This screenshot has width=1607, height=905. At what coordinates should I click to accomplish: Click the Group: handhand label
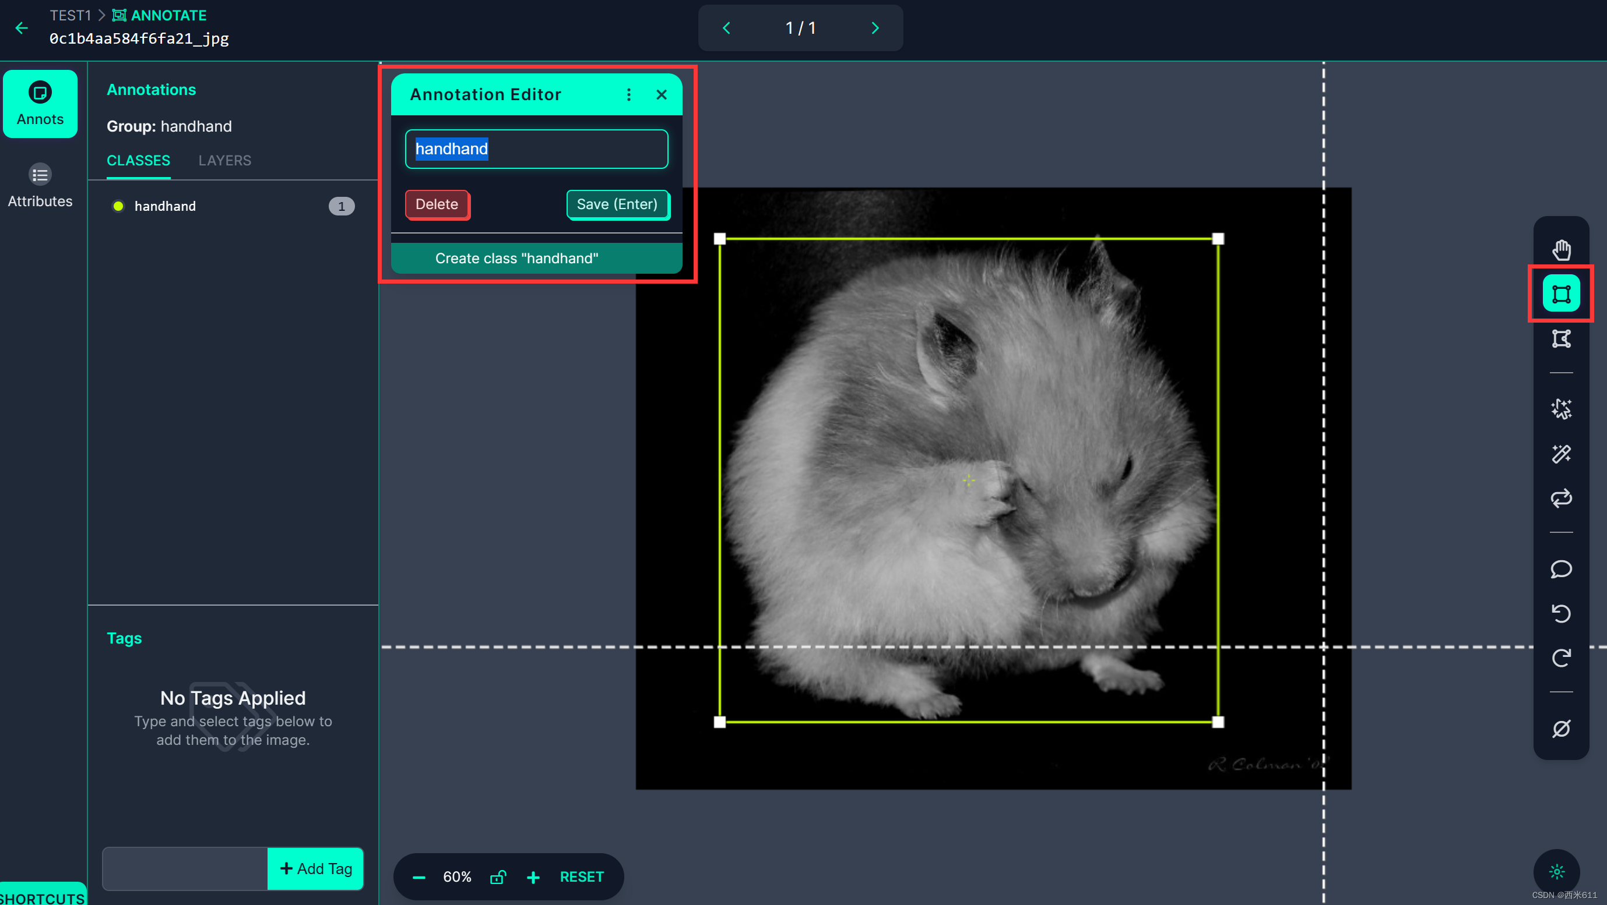169,126
